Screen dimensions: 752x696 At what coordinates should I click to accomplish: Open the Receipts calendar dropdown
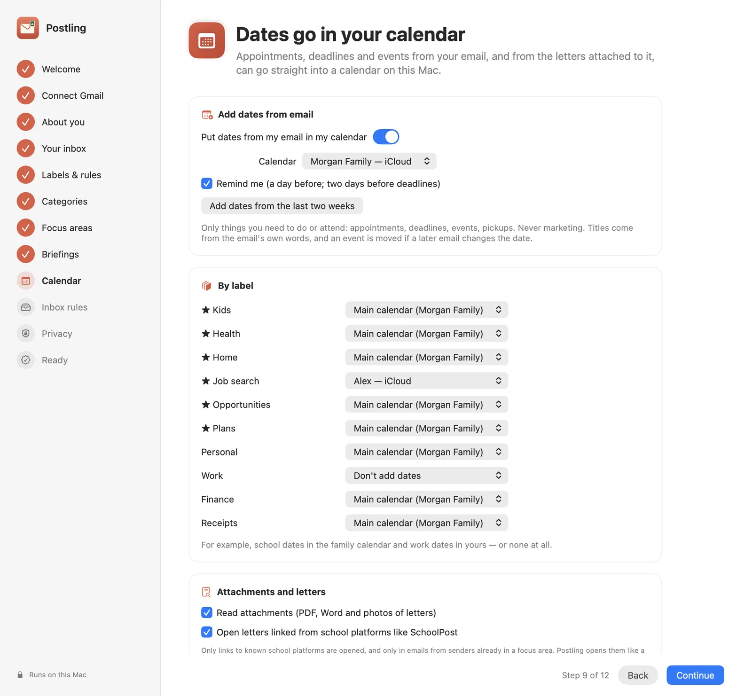[x=427, y=523]
